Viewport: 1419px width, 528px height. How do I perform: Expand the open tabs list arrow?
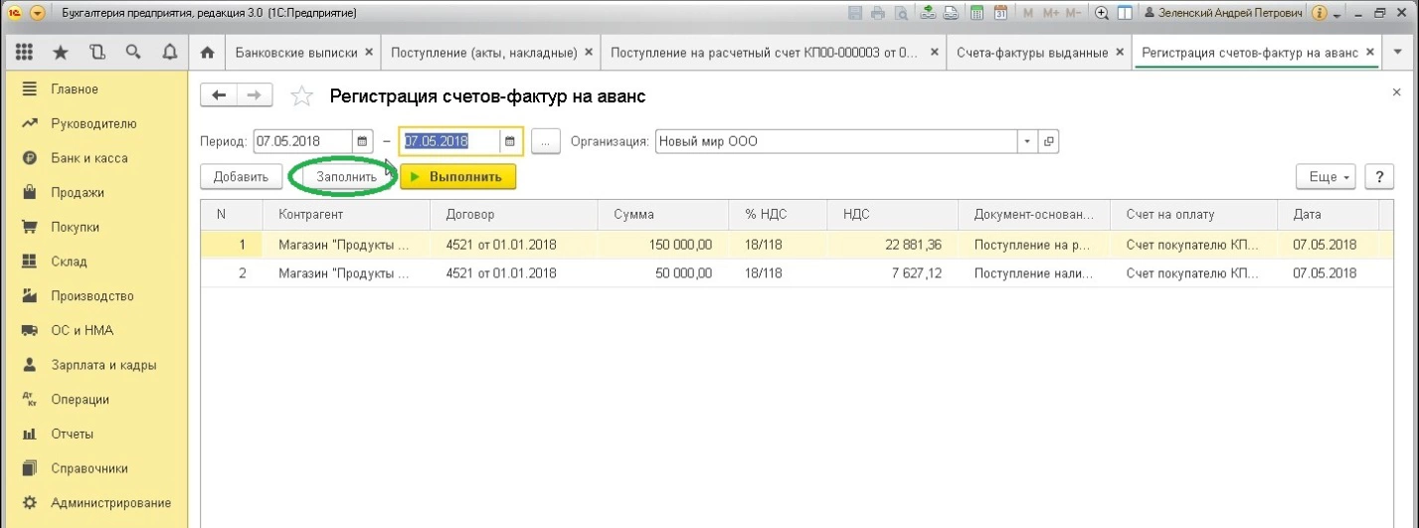point(1397,52)
